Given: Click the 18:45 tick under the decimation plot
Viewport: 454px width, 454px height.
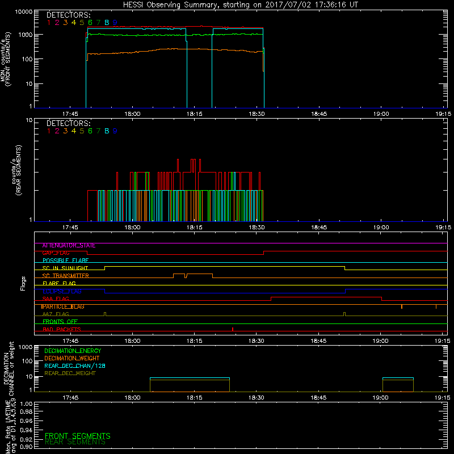Looking at the screenshot, I should (318, 398).
